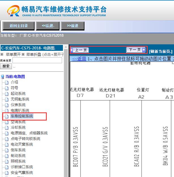The image size is (174, 177).
Task: Click the scroll-up arrow of the menu panel
Action: [66, 47]
